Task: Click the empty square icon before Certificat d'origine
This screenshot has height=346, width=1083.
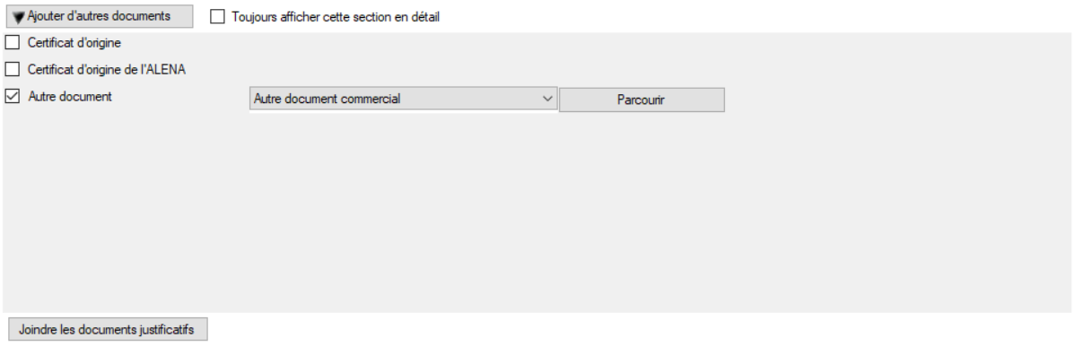Action: point(13,42)
